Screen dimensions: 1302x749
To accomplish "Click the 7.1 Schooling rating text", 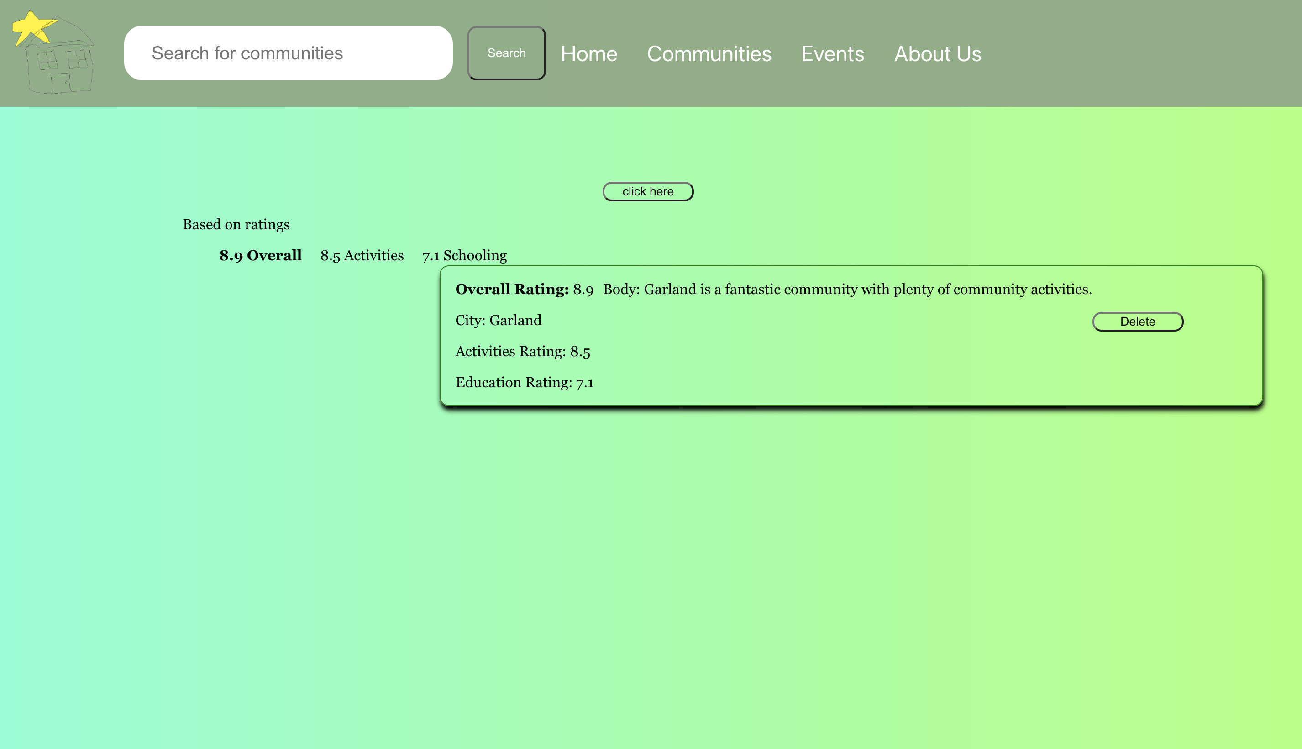I will click(x=464, y=255).
